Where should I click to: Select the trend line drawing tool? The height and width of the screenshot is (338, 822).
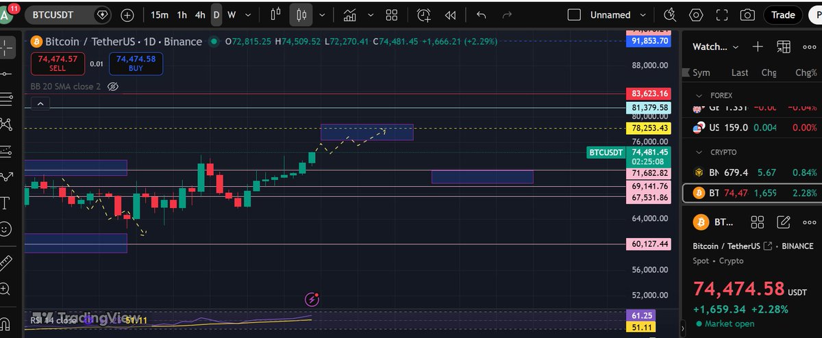click(x=7, y=73)
